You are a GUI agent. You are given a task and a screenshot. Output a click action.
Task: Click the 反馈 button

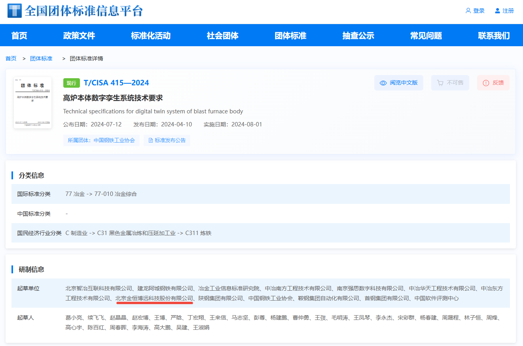click(x=493, y=83)
